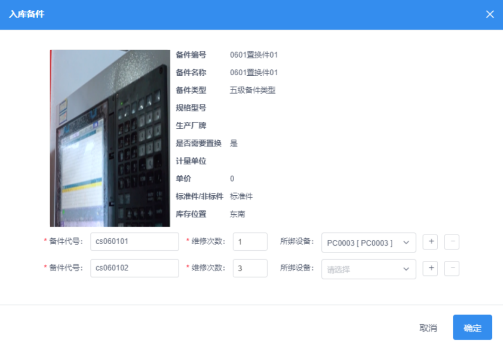Click the 库存位置 value 东南
503x345 pixels.
point(238,214)
